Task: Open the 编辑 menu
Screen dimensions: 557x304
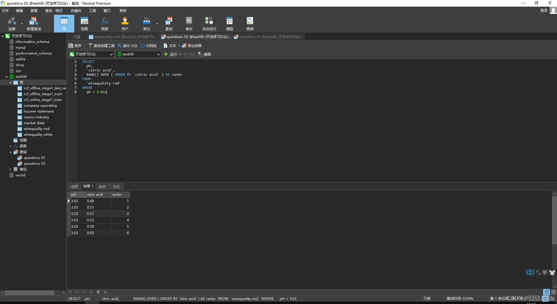Action: point(19,11)
